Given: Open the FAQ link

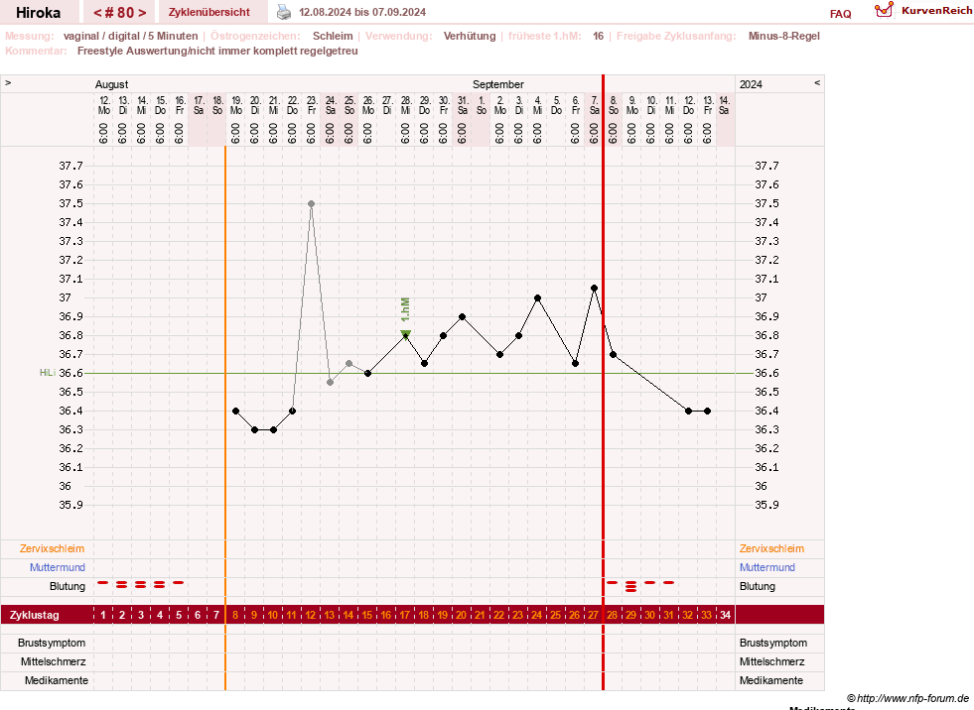Looking at the screenshot, I should 840,14.
